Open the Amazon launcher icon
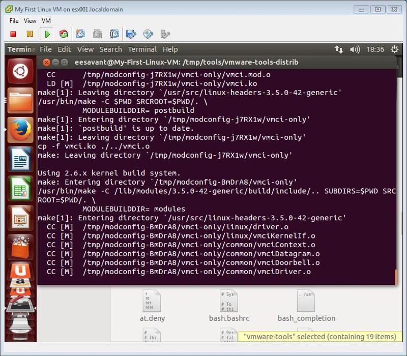This screenshot has width=407, height=356. (20, 282)
